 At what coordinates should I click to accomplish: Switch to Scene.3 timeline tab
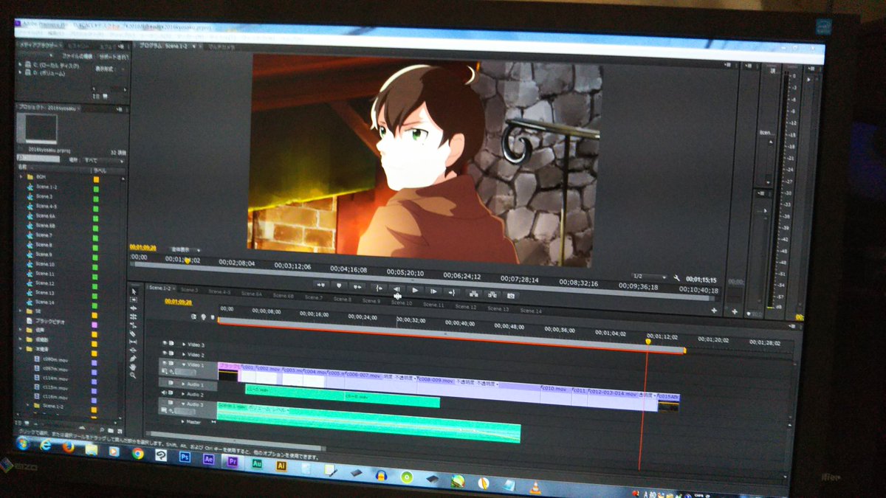tap(189, 289)
